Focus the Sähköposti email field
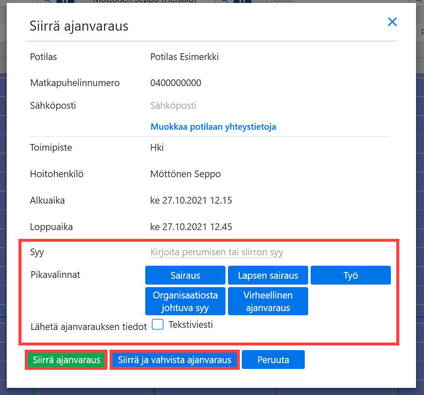Image resolution: width=424 pixels, height=395 pixels. (173, 105)
